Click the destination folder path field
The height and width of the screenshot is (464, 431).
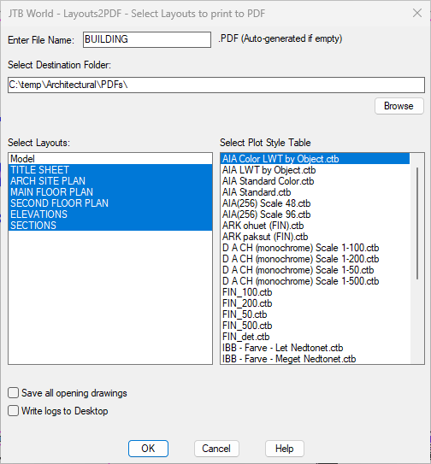(216, 85)
